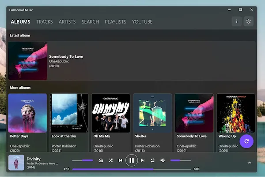This screenshot has height=177, width=265.
Task: Open the Playlists tab
Action: [115, 22]
